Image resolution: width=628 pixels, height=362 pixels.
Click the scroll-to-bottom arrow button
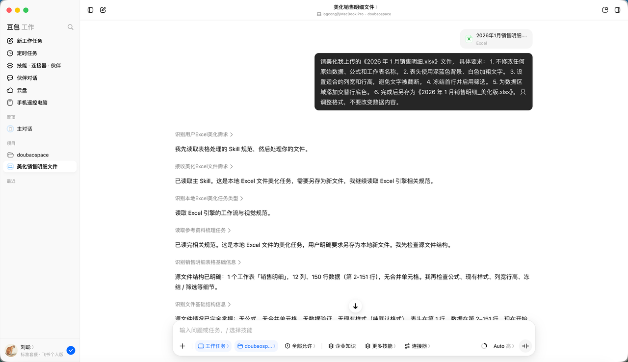355,306
